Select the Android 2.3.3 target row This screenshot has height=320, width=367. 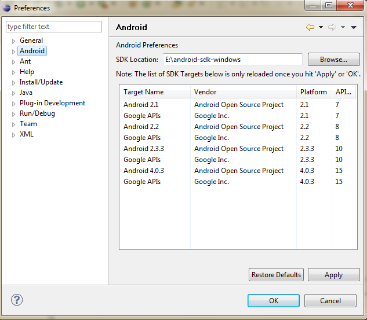pyautogui.click(x=238, y=149)
